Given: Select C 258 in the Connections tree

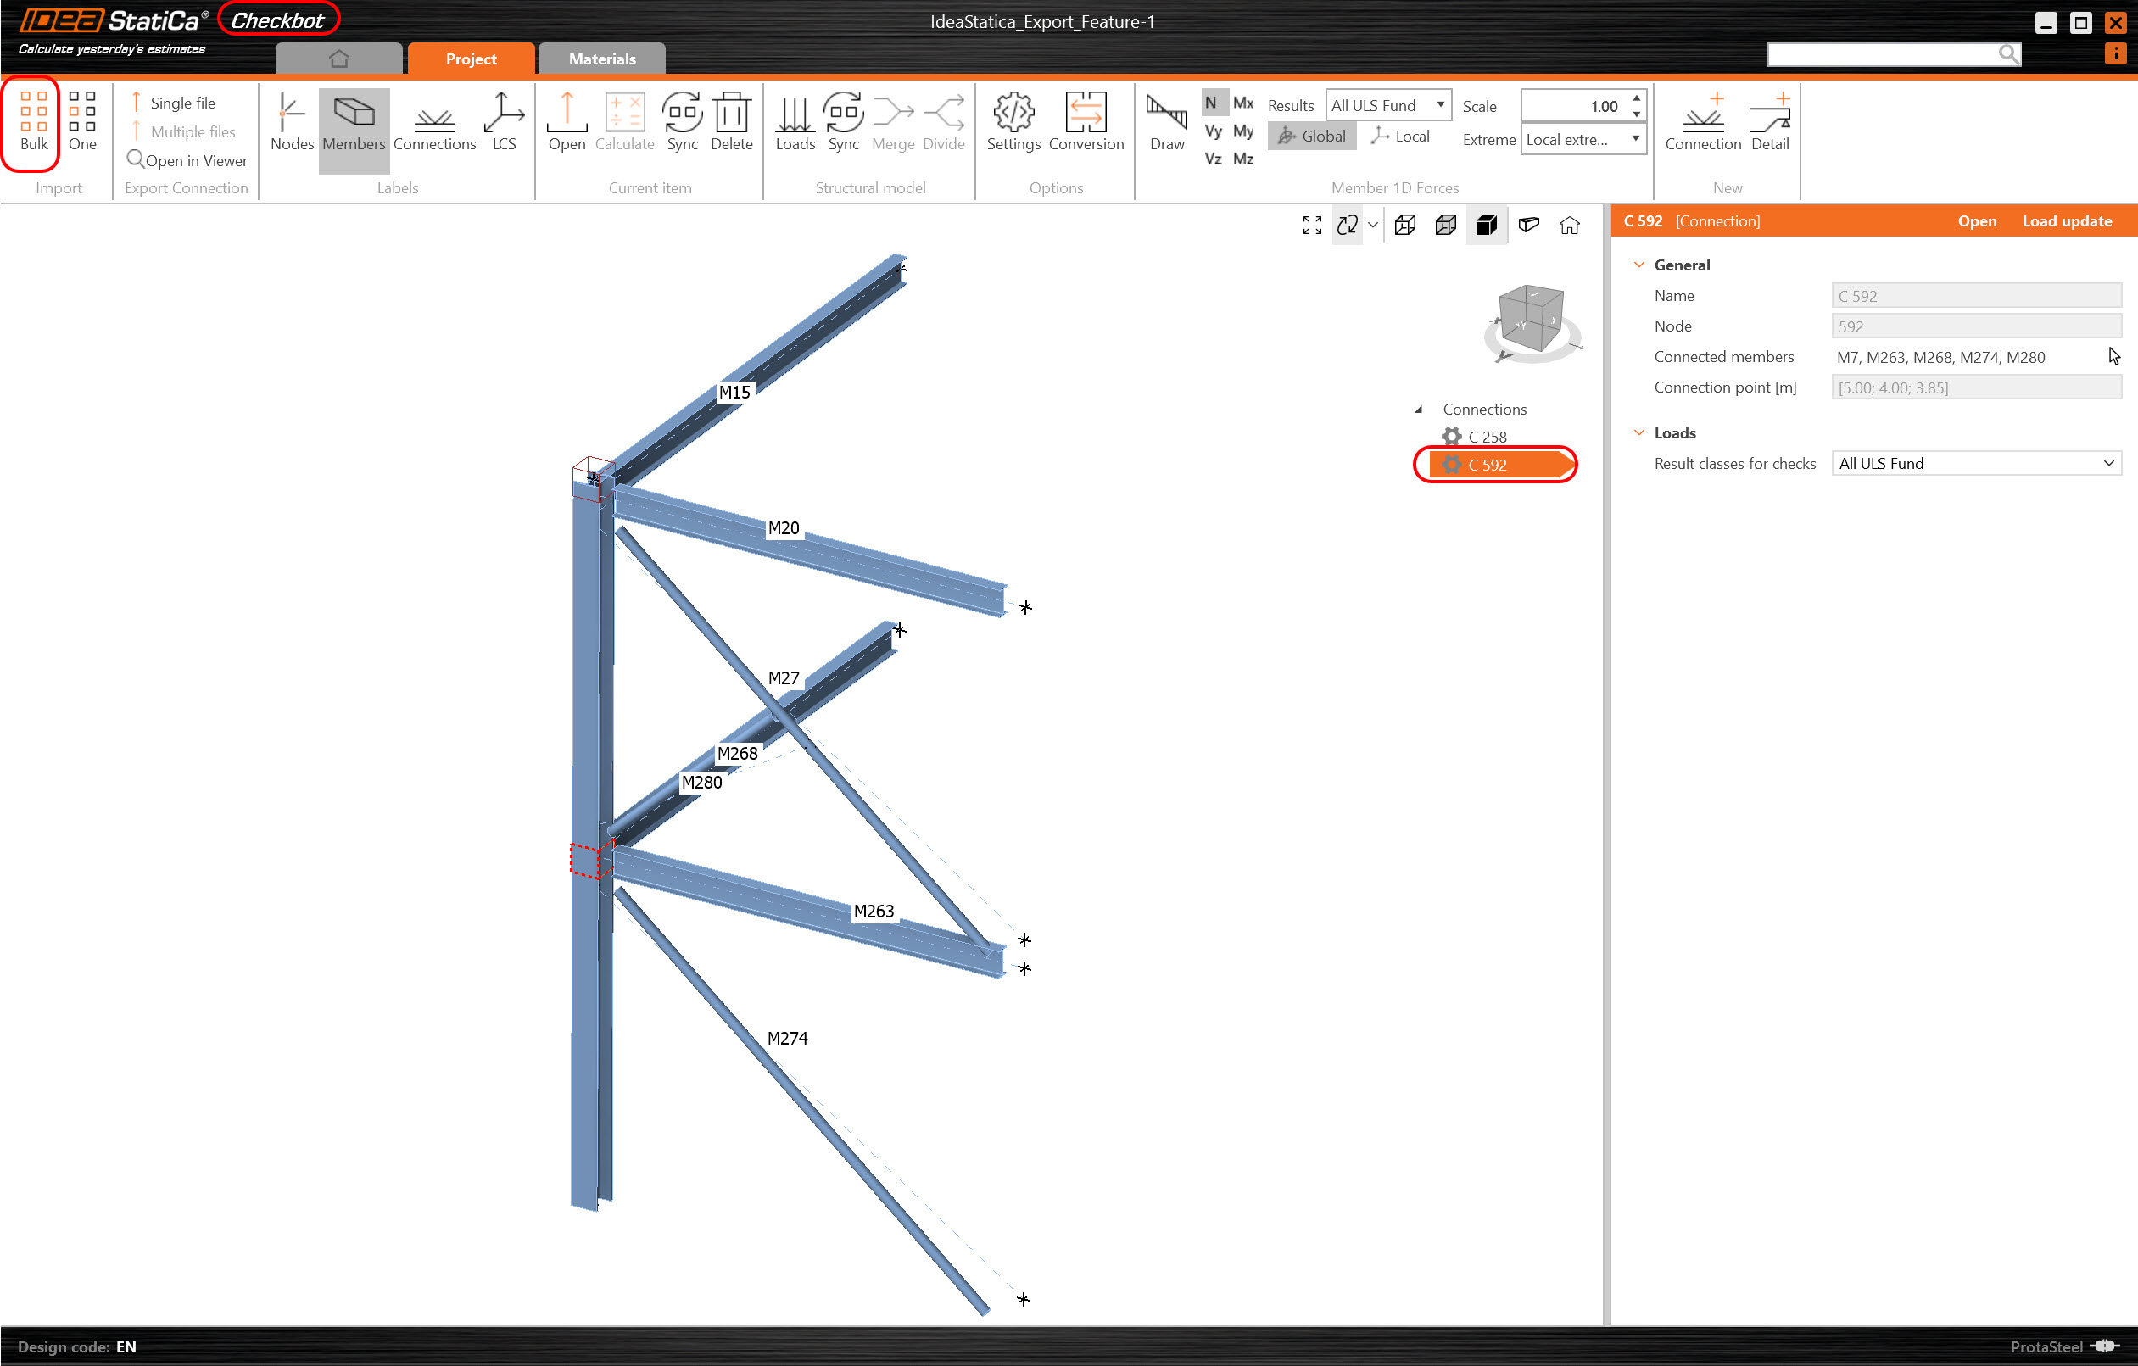Looking at the screenshot, I should click(1488, 437).
